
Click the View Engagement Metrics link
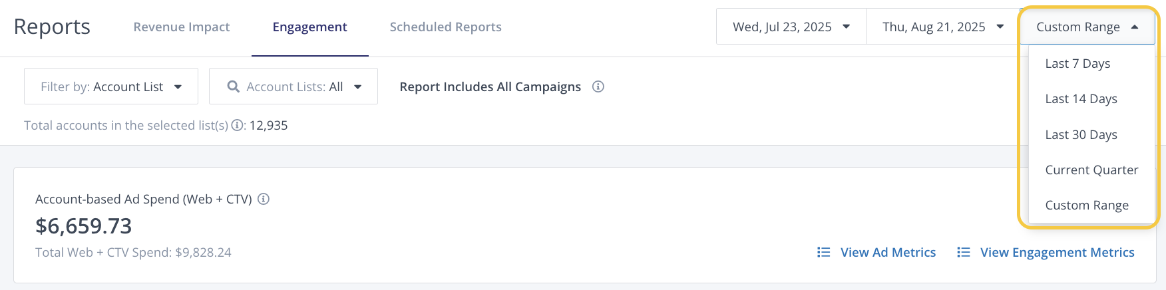coord(1057,252)
